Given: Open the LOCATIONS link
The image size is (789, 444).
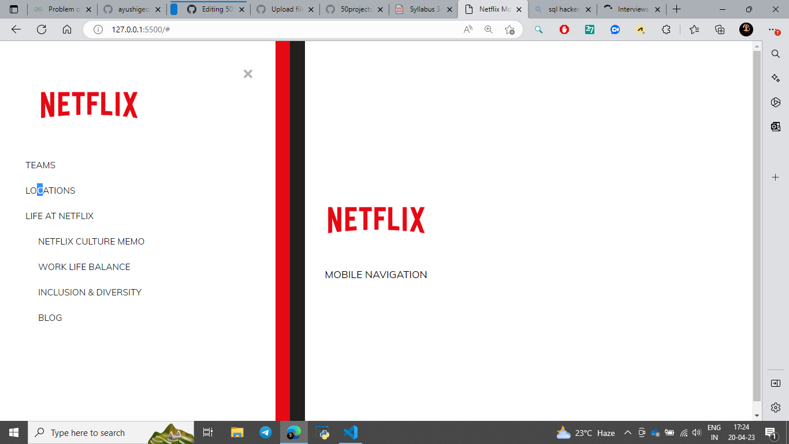Looking at the screenshot, I should click(x=50, y=191).
